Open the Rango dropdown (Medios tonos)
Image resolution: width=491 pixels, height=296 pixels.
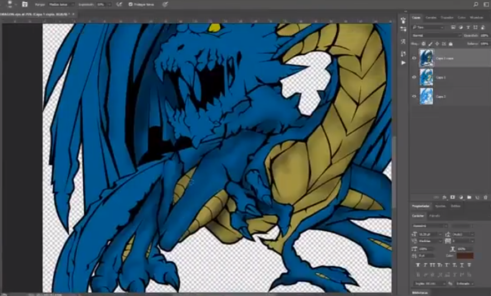coord(62,4)
